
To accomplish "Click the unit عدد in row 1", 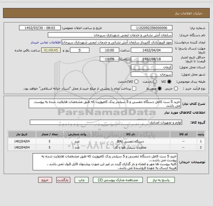I will 77,141.
